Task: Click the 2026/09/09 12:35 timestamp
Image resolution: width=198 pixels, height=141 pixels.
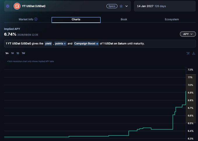Action: [x=28, y=35]
